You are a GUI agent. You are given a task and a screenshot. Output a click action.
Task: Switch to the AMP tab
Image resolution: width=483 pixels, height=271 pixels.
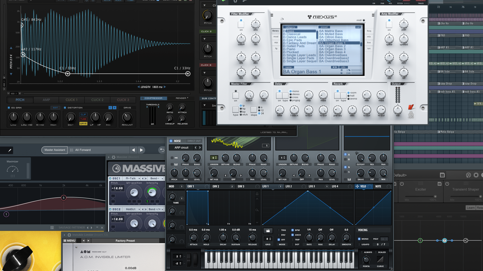point(46,100)
